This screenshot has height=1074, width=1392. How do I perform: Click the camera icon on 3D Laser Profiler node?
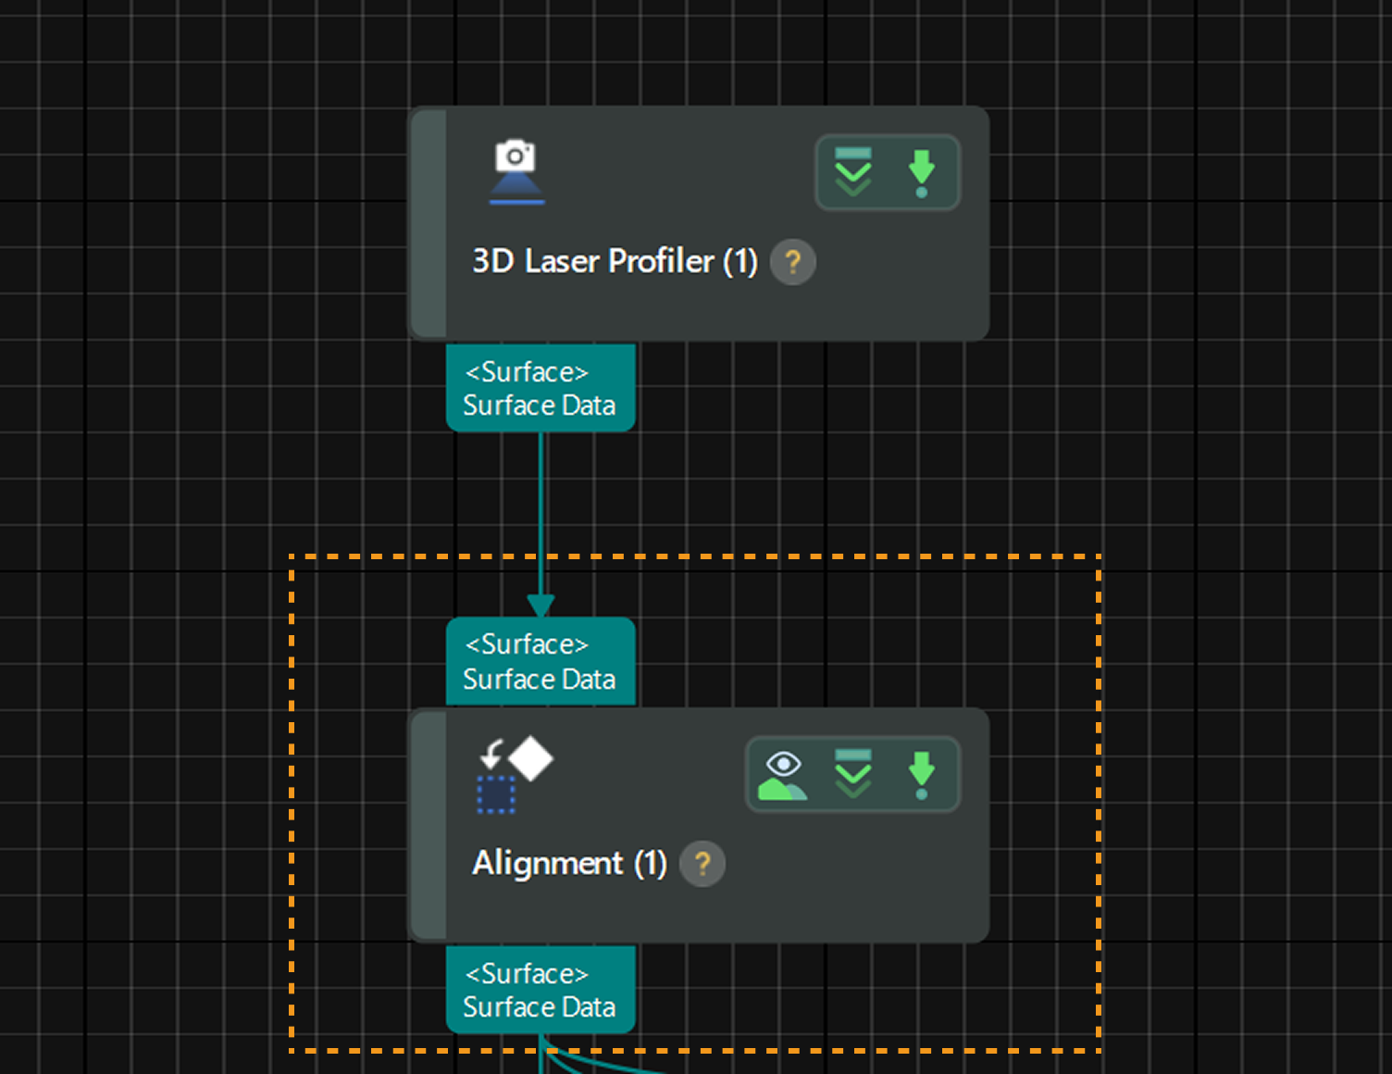516,171
